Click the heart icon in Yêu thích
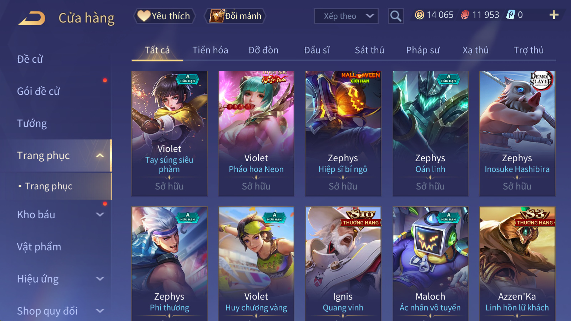Viewport: 571px width, 321px height. click(x=144, y=16)
